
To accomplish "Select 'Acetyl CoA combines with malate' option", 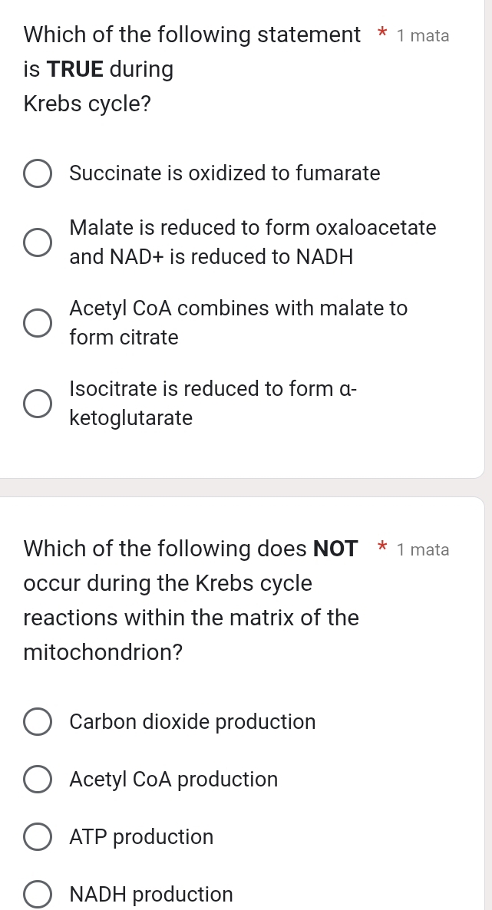I will pyautogui.click(x=38, y=322).
